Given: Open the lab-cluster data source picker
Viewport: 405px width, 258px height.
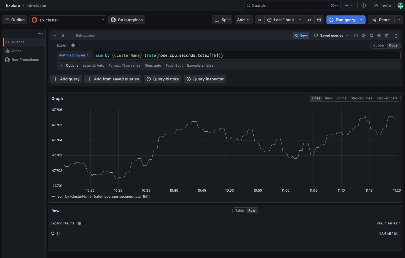Looking at the screenshot, I should (68, 20).
